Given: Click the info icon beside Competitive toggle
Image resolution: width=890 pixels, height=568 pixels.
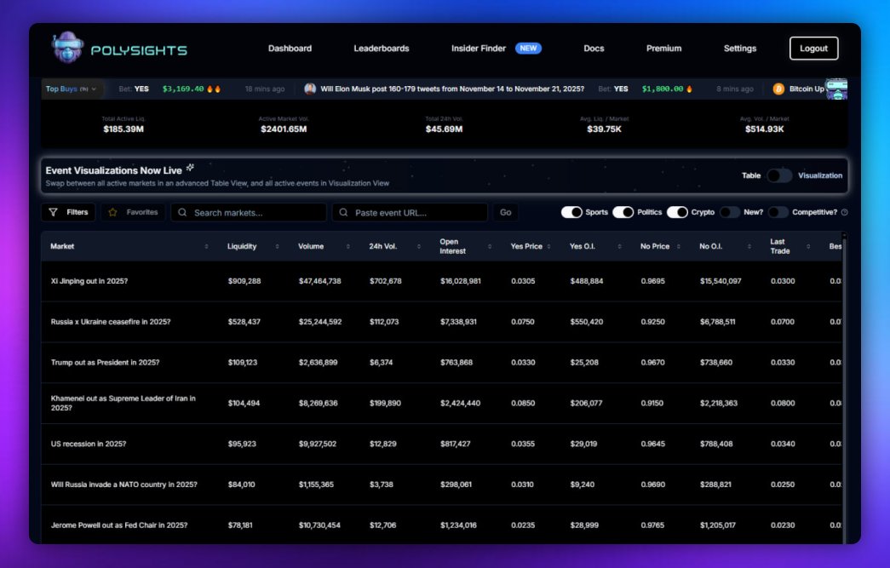Looking at the screenshot, I should (842, 213).
